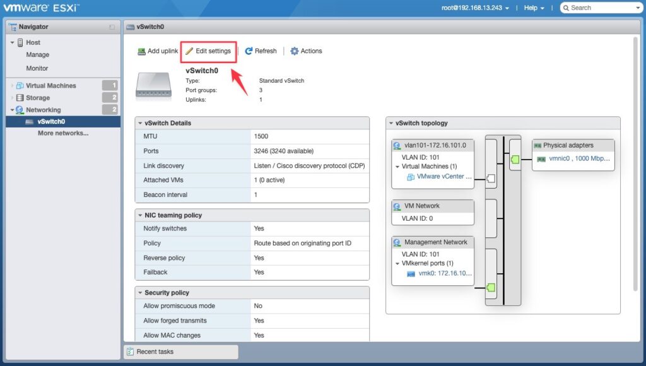This screenshot has height=366, width=646.
Task: Collapse the Security policy section
Action: click(140, 293)
